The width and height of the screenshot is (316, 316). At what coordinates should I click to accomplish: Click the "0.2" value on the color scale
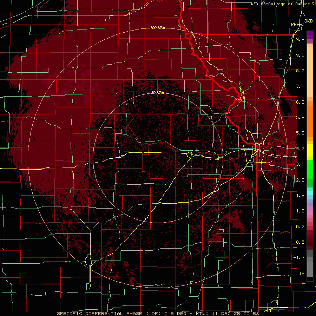click(x=300, y=227)
